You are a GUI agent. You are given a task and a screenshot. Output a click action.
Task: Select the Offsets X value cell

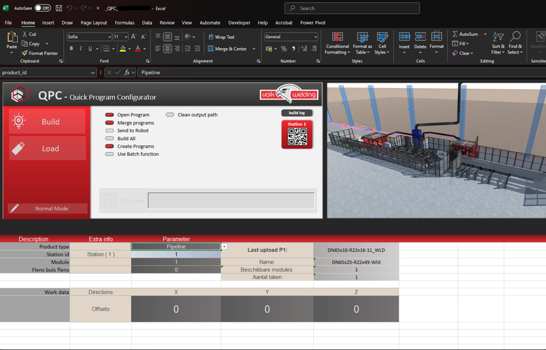click(x=176, y=309)
